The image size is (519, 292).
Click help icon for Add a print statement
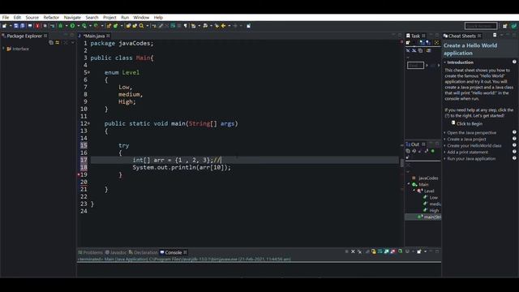pyautogui.click(x=514, y=152)
